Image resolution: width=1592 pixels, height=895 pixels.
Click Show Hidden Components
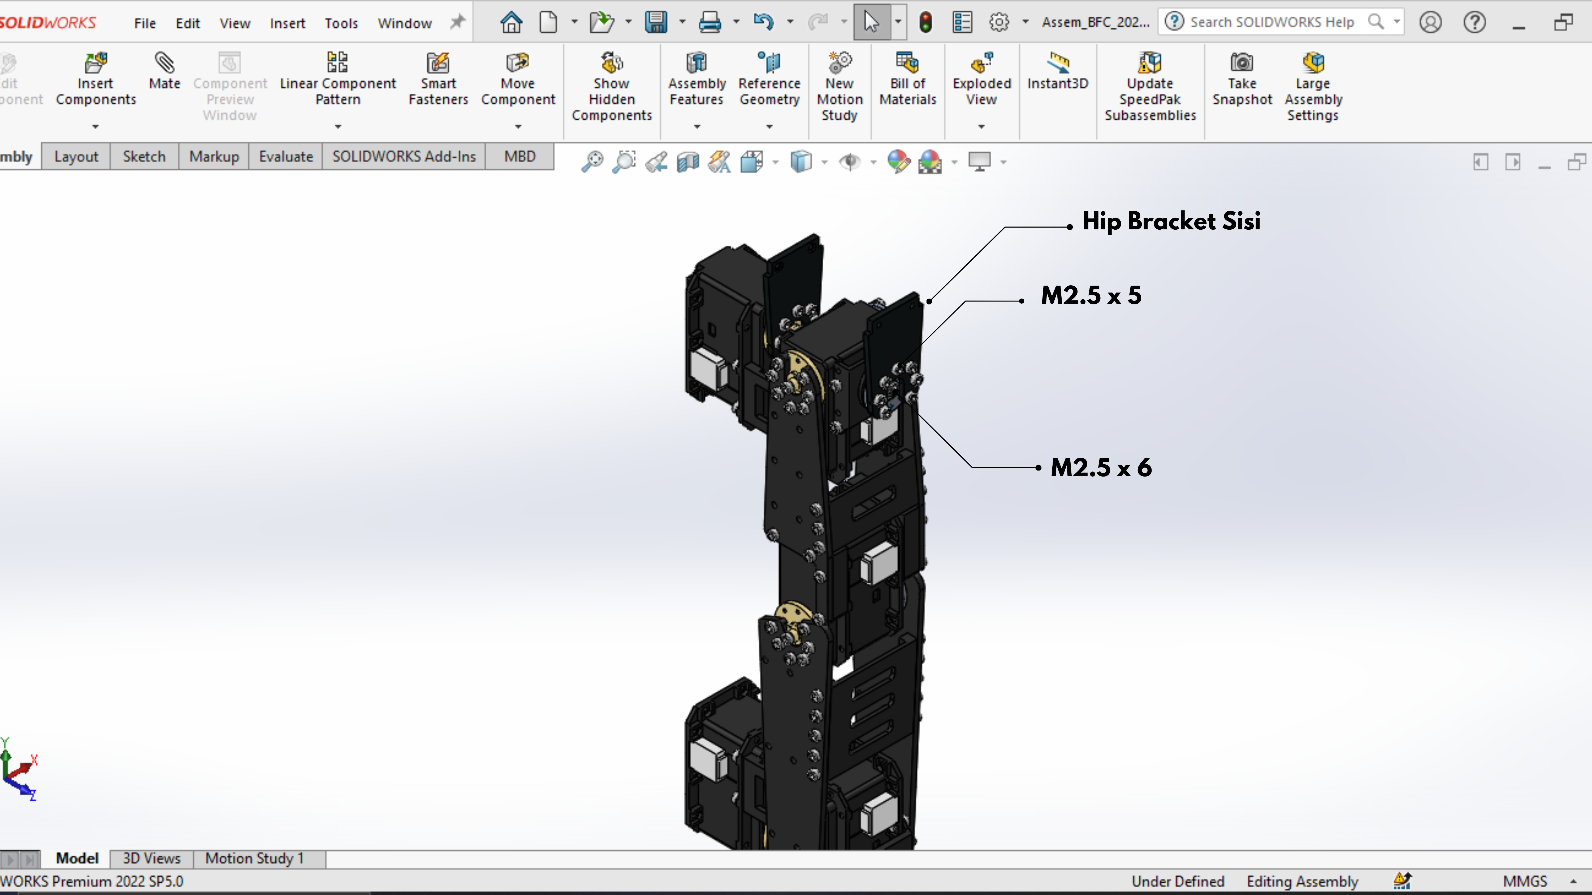[x=611, y=86]
